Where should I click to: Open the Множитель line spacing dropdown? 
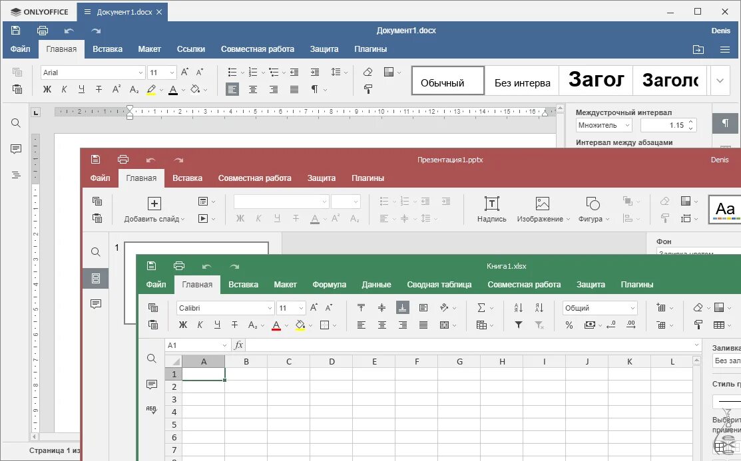click(x=604, y=125)
